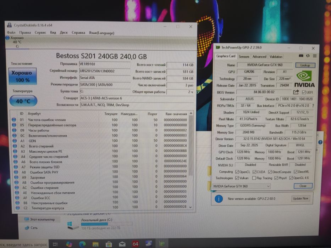Click the attribute list vertical scrollbar
This screenshot has width=331, height=248.
point(191,146)
